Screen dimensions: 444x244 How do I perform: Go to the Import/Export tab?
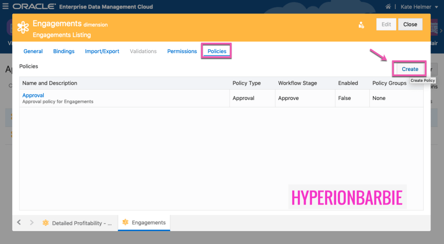(102, 51)
